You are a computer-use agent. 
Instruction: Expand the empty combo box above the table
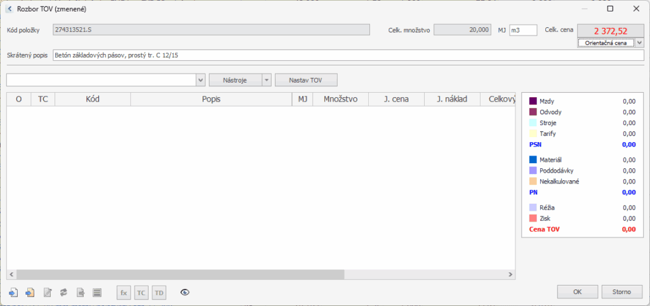201,80
